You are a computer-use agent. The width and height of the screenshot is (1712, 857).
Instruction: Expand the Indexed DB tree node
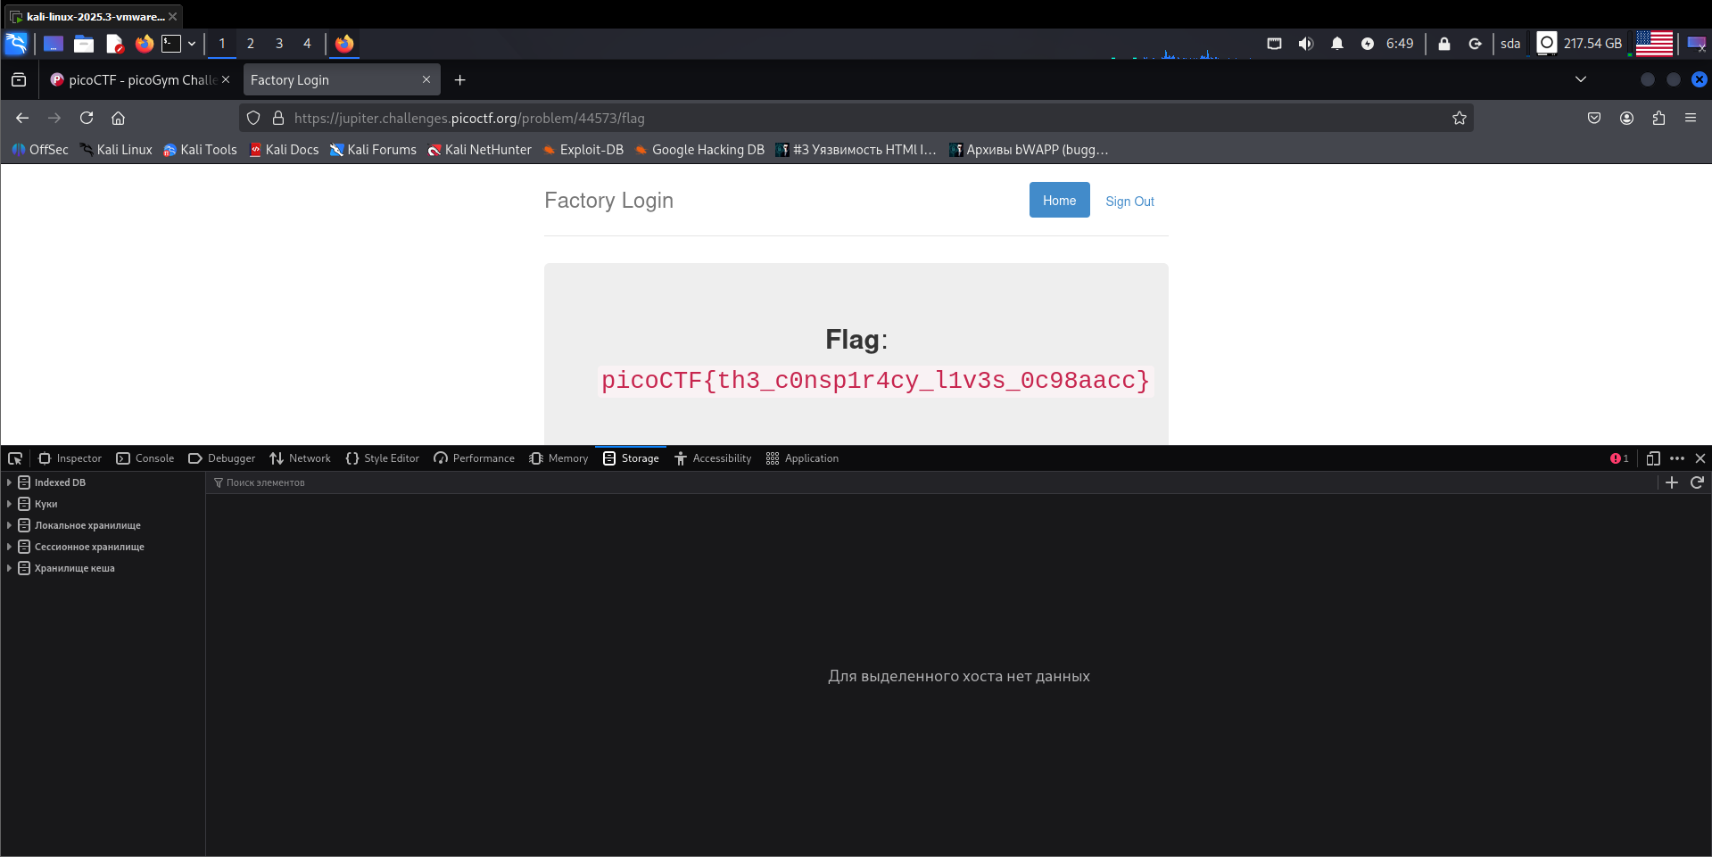pyautogui.click(x=9, y=482)
